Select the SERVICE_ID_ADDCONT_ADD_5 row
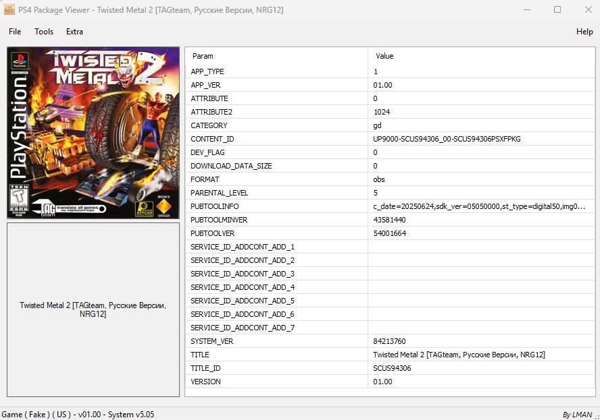 click(x=390, y=301)
